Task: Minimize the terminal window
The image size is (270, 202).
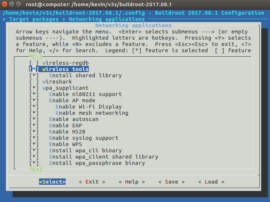Action: pyautogui.click(x=11, y=4)
